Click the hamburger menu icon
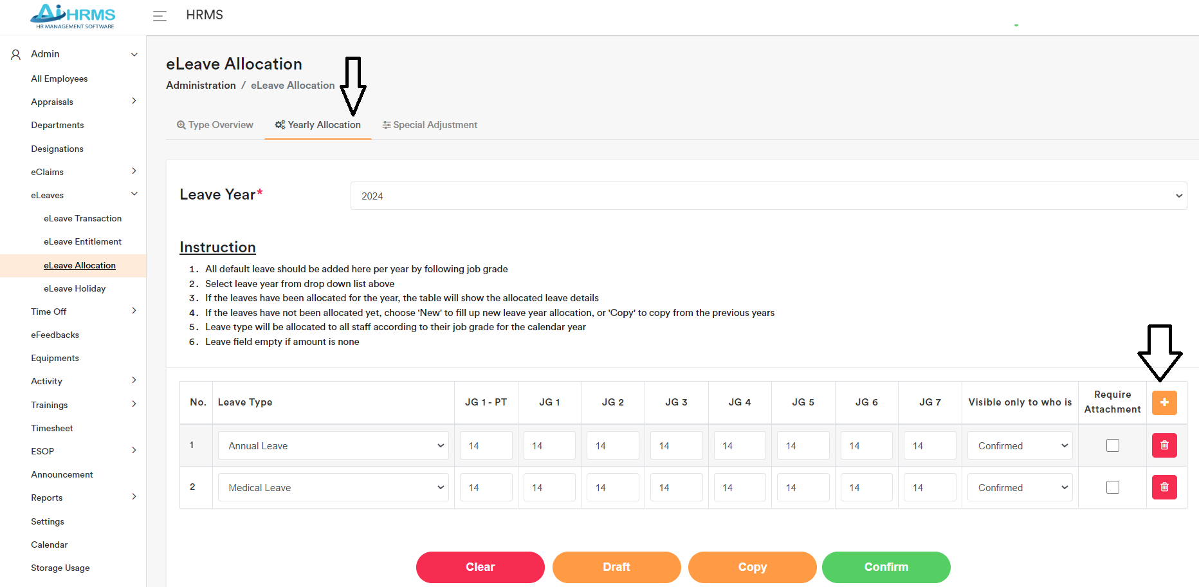1199x587 pixels. (x=160, y=16)
